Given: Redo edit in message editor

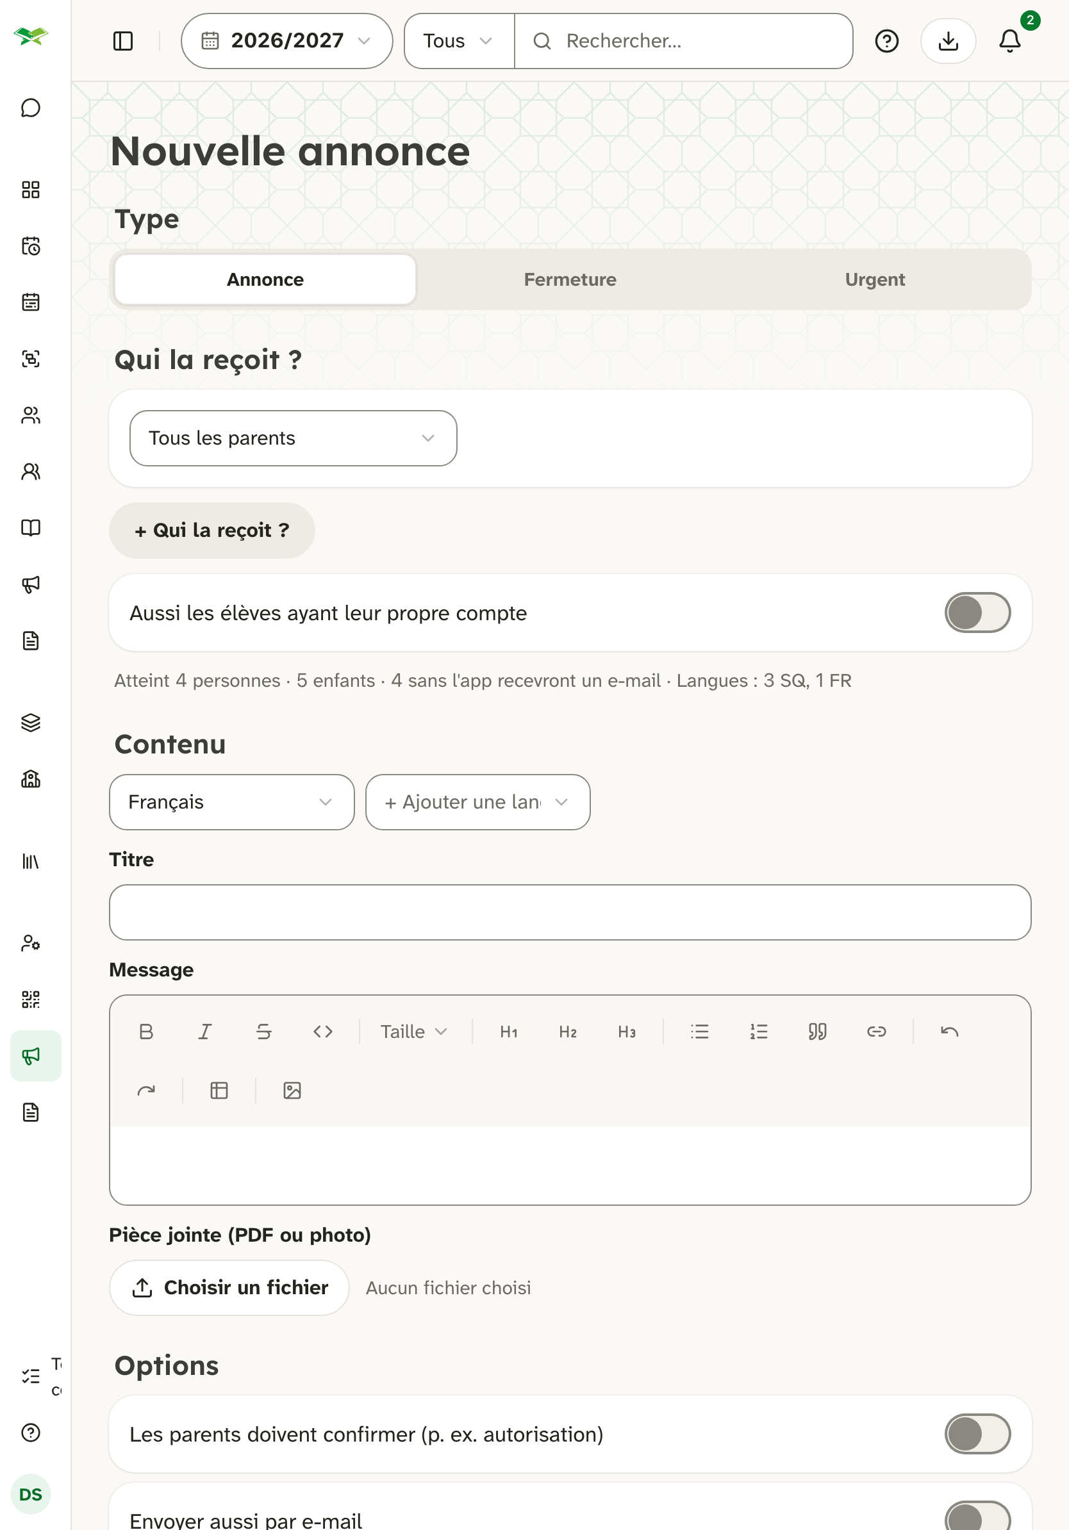Looking at the screenshot, I should pos(146,1090).
